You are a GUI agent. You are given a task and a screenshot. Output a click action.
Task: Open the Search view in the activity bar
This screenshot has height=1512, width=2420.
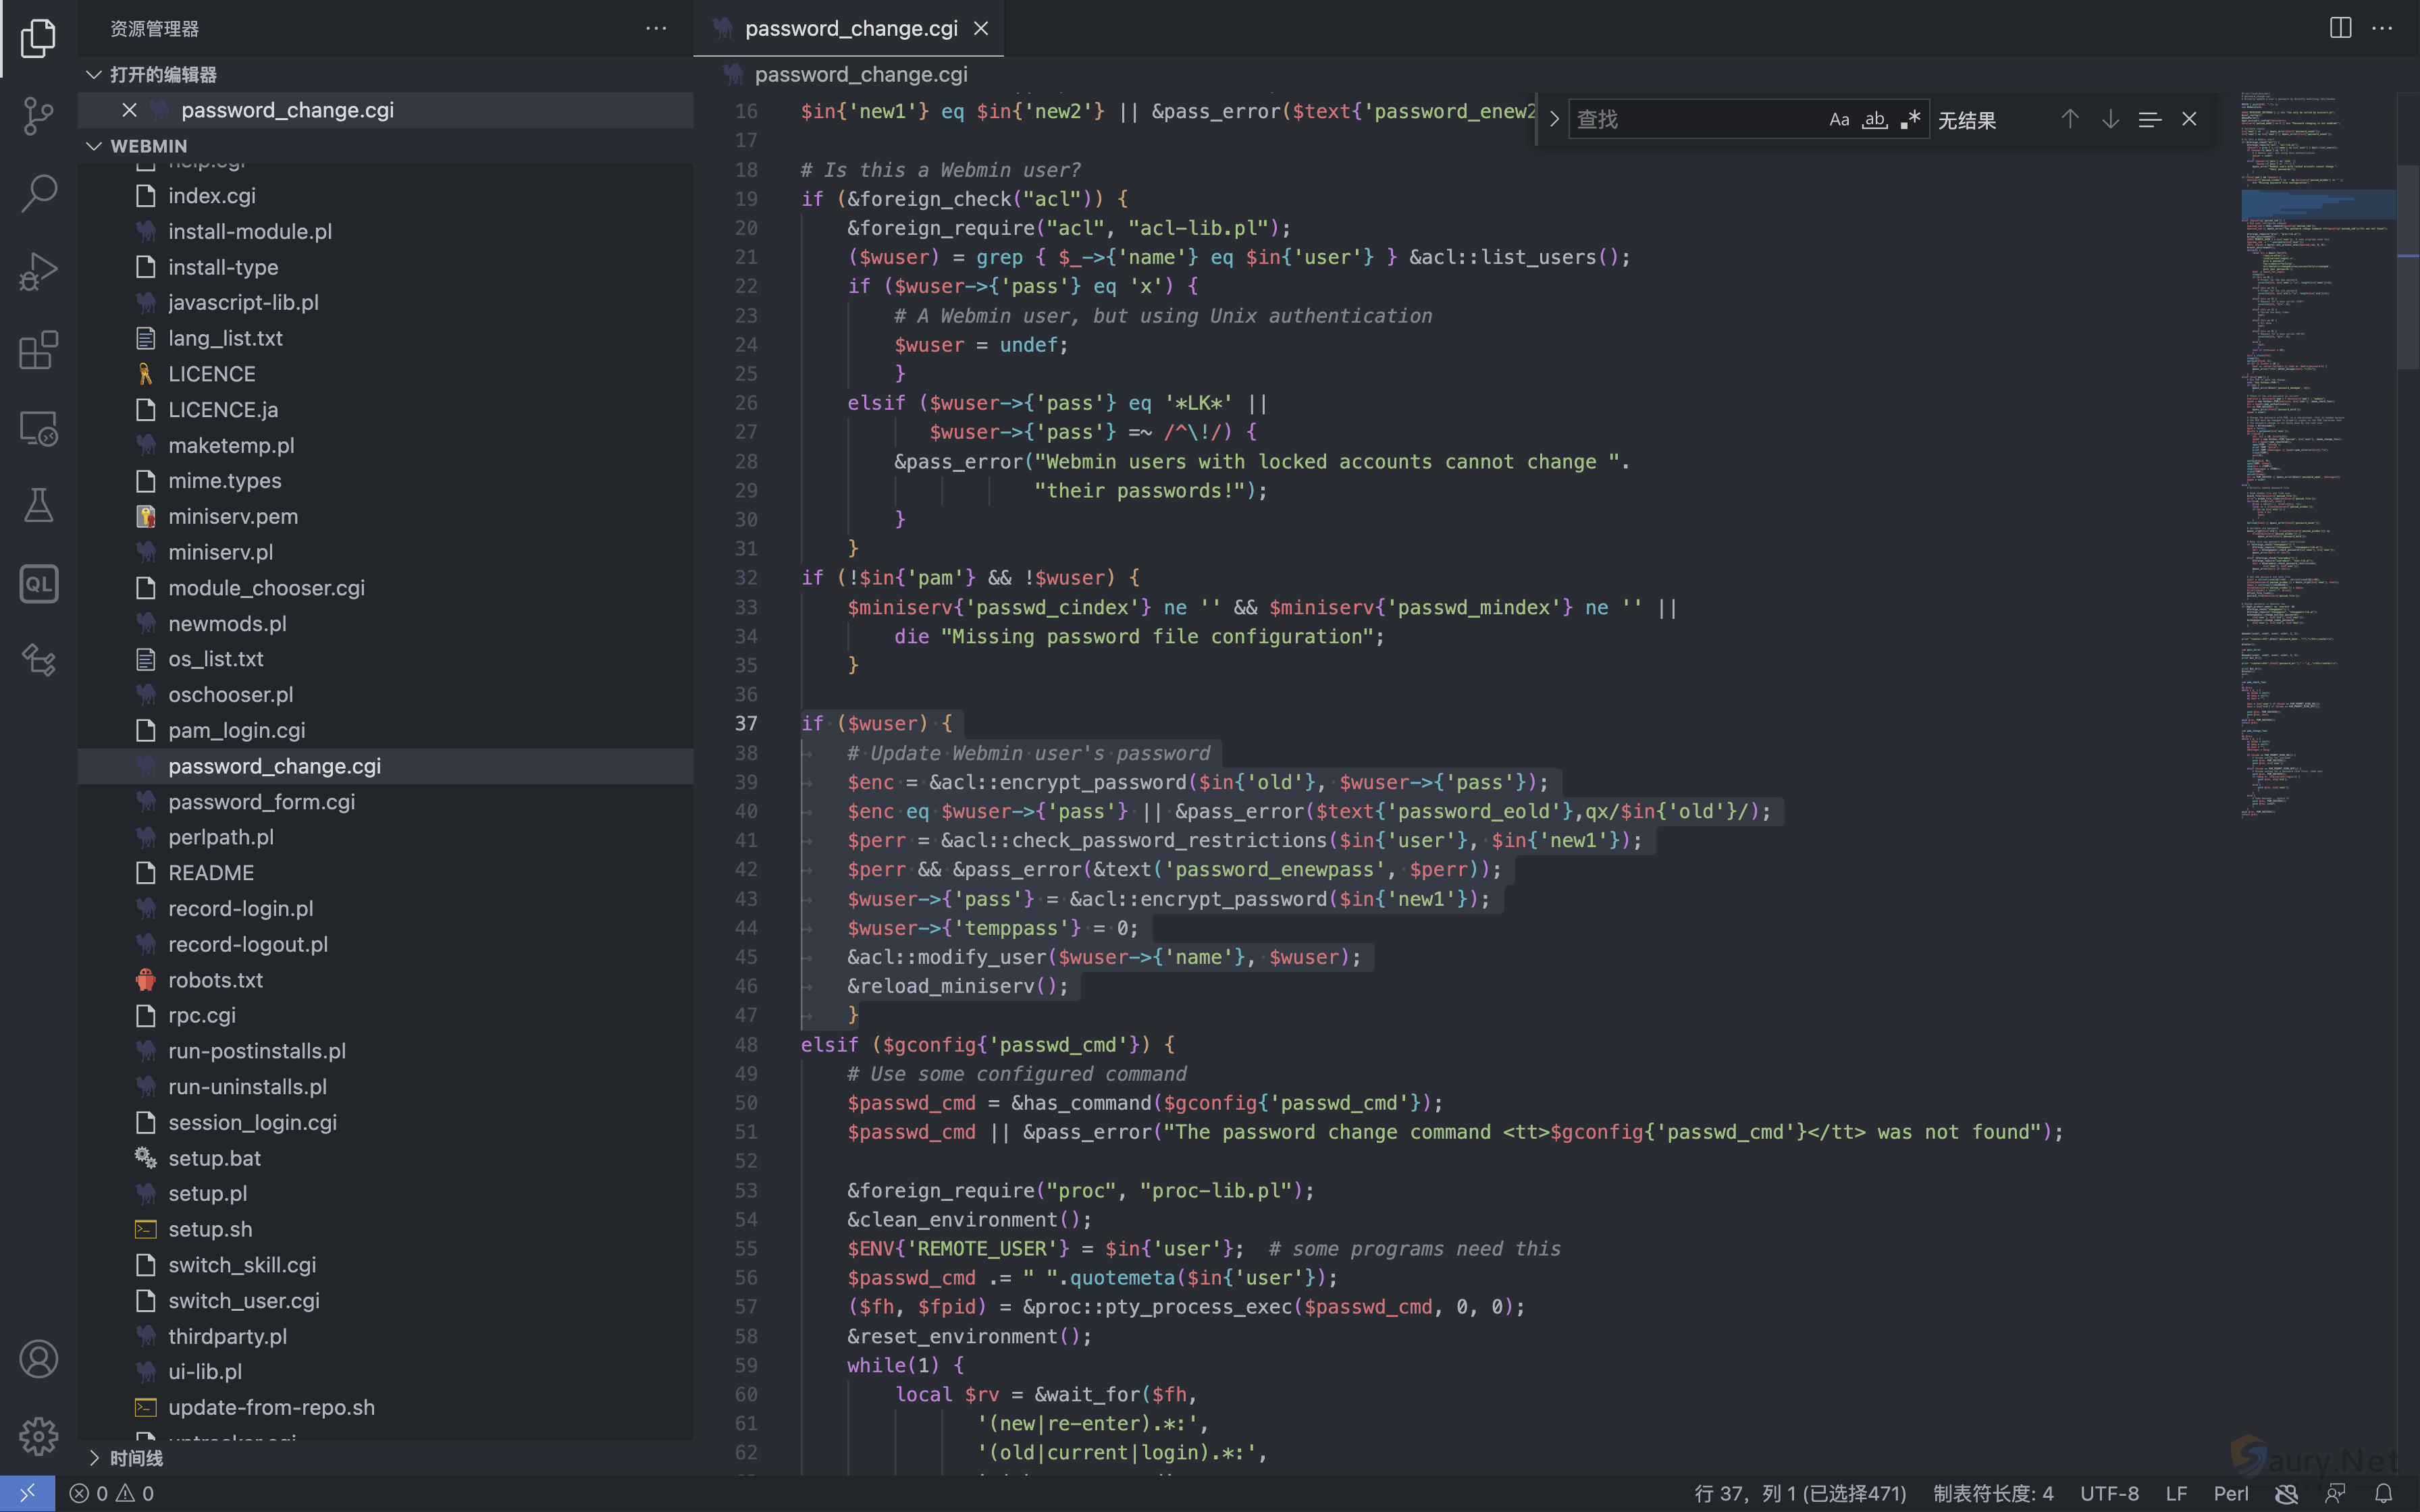(x=38, y=193)
